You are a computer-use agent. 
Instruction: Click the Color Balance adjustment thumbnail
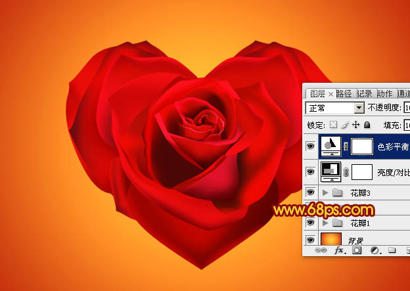click(x=331, y=146)
